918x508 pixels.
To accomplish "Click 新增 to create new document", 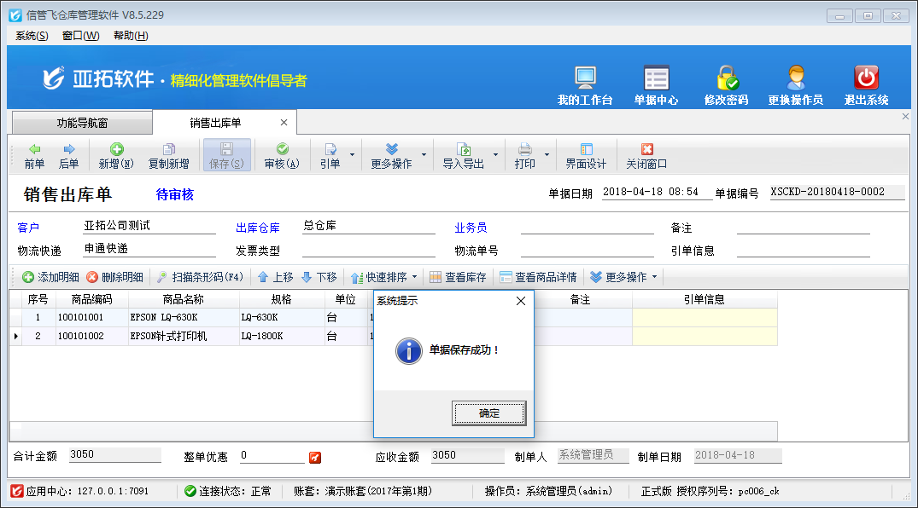I will [116, 156].
